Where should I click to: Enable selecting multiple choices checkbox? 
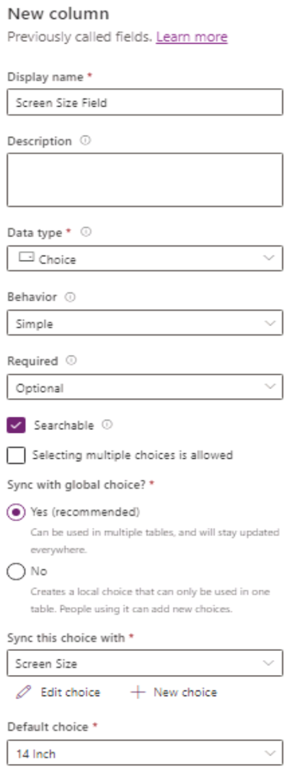pos(16,455)
